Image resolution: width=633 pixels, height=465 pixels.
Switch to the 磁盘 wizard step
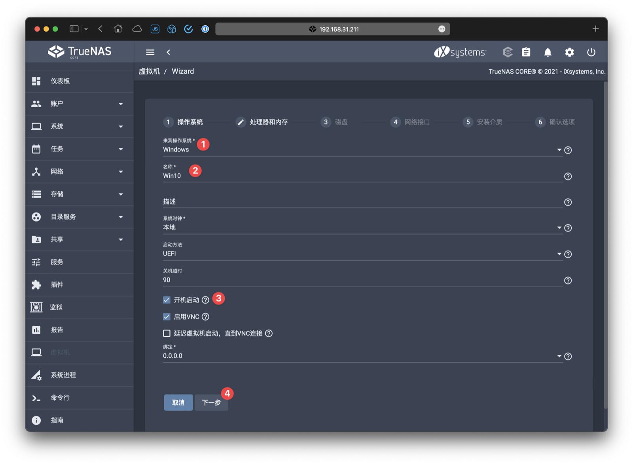click(x=334, y=122)
